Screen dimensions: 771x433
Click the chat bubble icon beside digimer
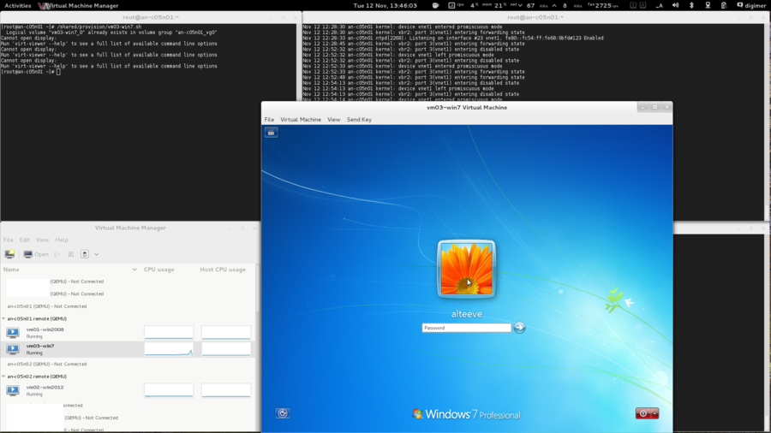[x=739, y=5]
